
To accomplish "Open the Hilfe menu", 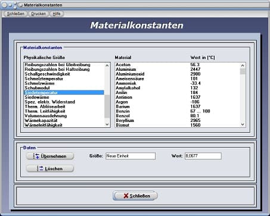I will pyautogui.click(x=57, y=14).
